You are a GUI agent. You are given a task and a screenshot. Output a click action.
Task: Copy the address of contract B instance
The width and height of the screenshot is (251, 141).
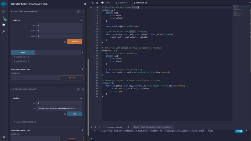click(x=78, y=89)
